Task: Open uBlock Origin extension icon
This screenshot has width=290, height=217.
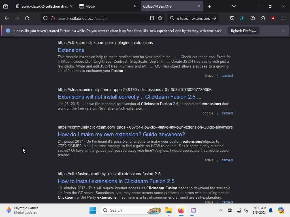Action: (x=273, y=18)
